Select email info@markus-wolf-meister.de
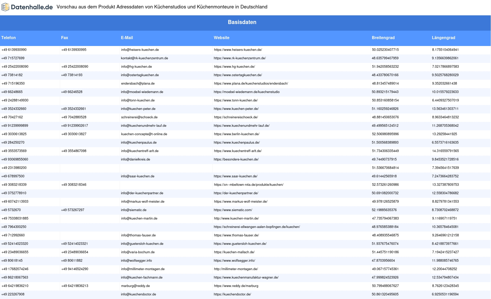Viewport: 491px width, 299px height. pyautogui.click(x=143, y=202)
